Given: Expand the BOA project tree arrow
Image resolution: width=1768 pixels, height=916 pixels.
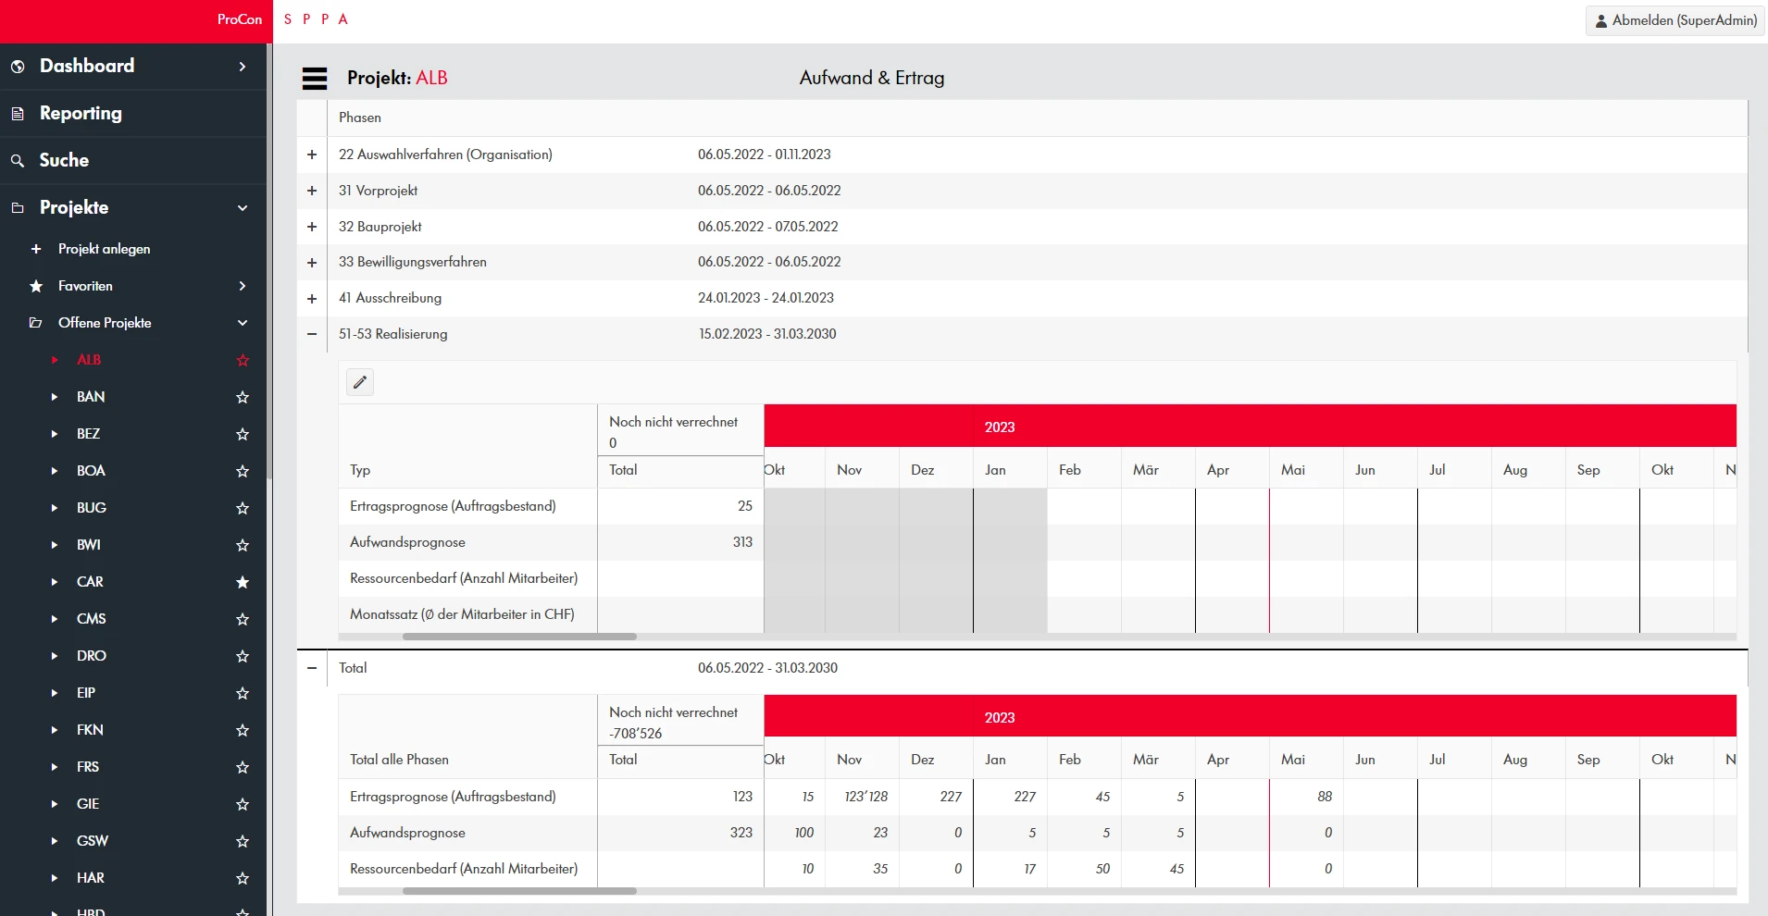Looking at the screenshot, I should [x=54, y=471].
